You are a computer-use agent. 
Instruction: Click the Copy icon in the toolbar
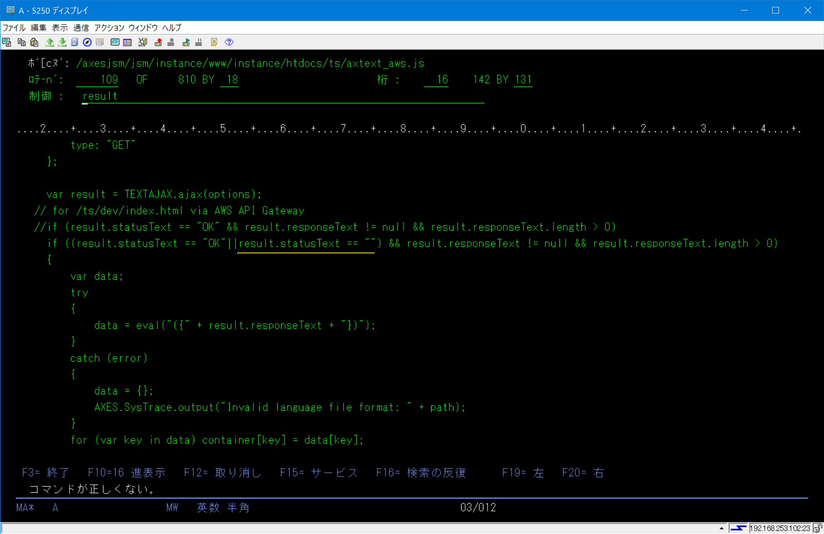tap(21, 42)
